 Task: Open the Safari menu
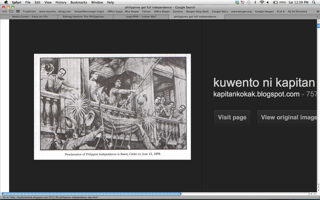pyautogui.click(x=16, y=2)
